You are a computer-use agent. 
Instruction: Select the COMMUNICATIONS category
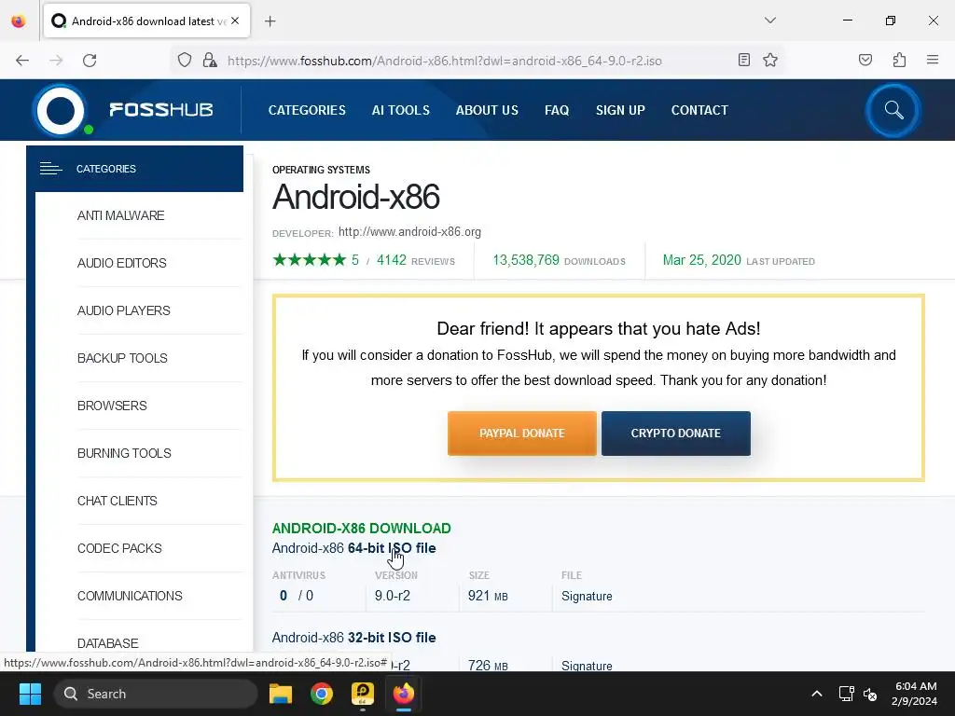[x=130, y=596]
